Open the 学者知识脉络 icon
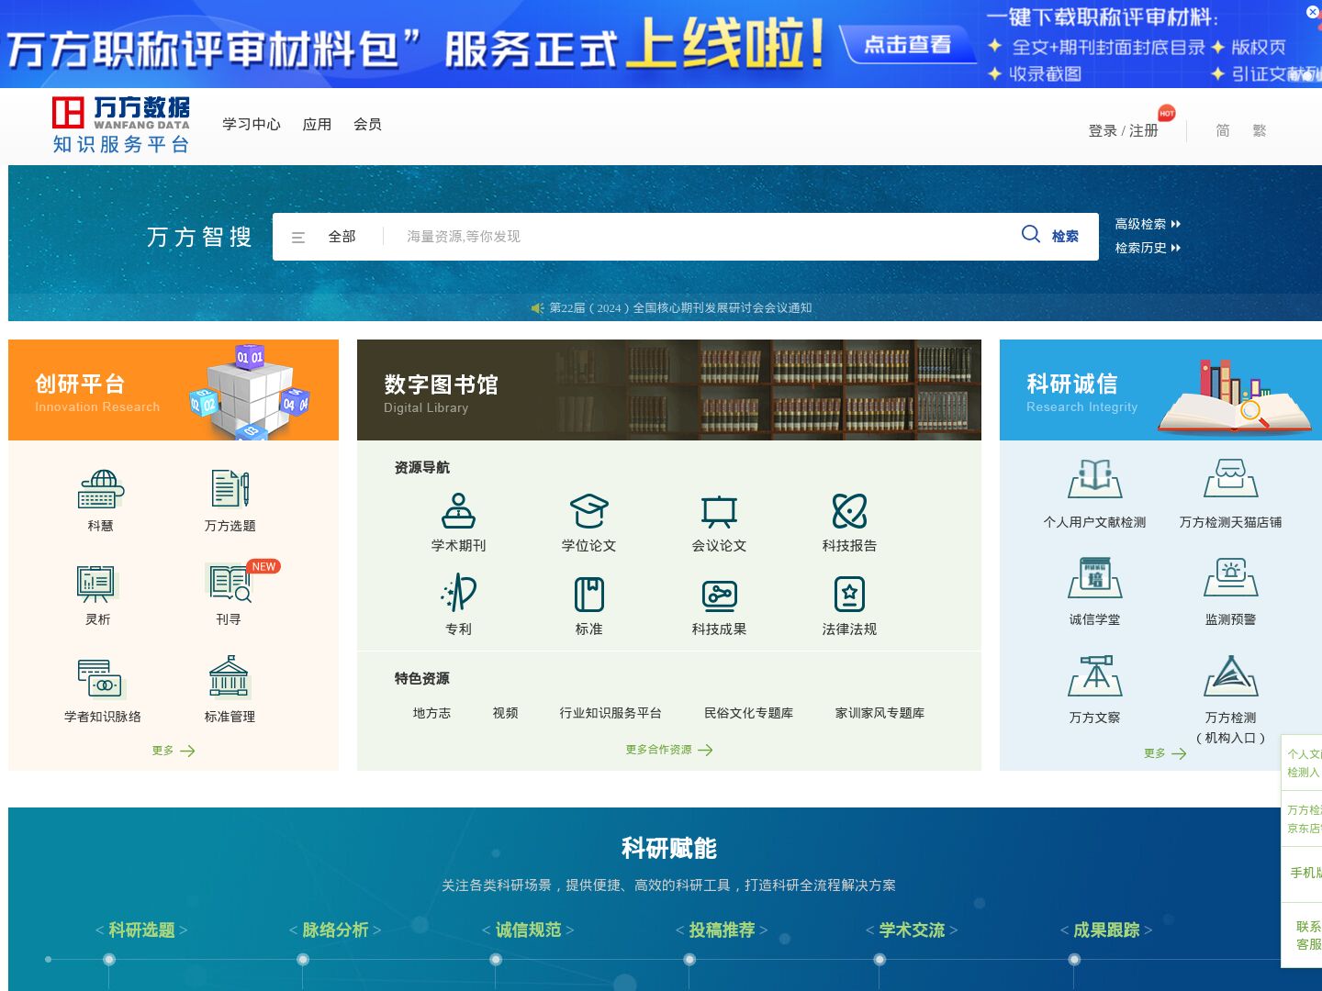1322x991 pixels. [101, 679]
